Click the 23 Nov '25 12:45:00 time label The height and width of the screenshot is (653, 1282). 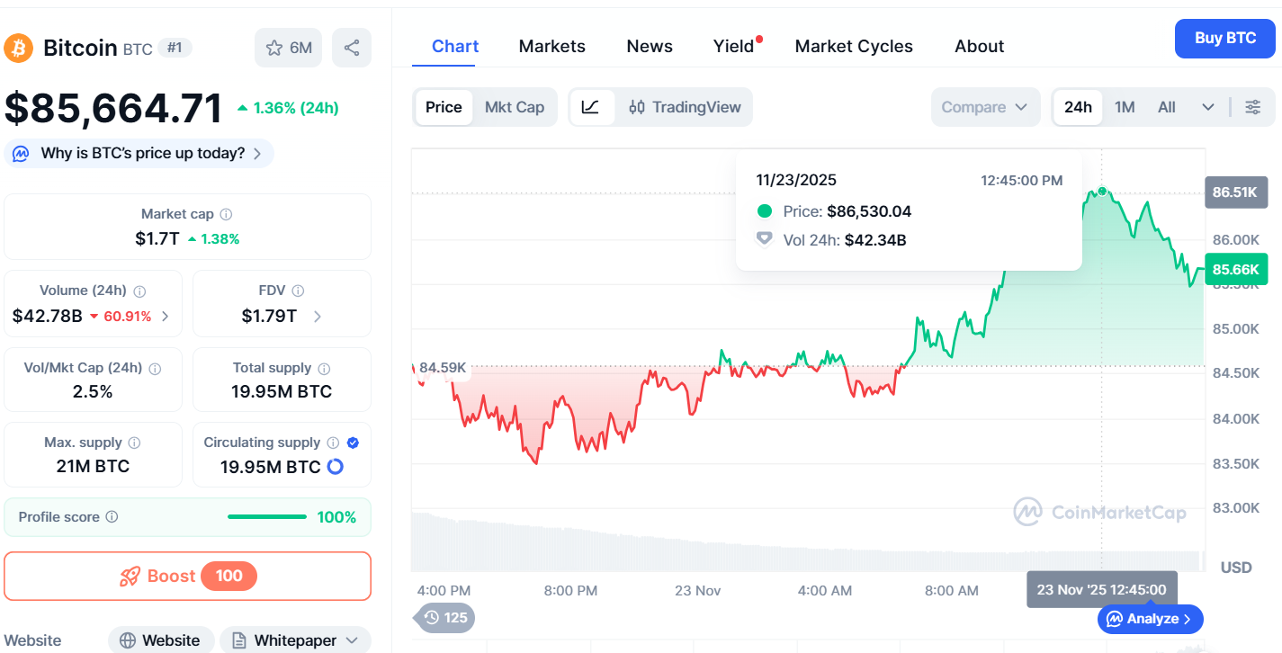pyautogui.click(x=1101, y=590)
